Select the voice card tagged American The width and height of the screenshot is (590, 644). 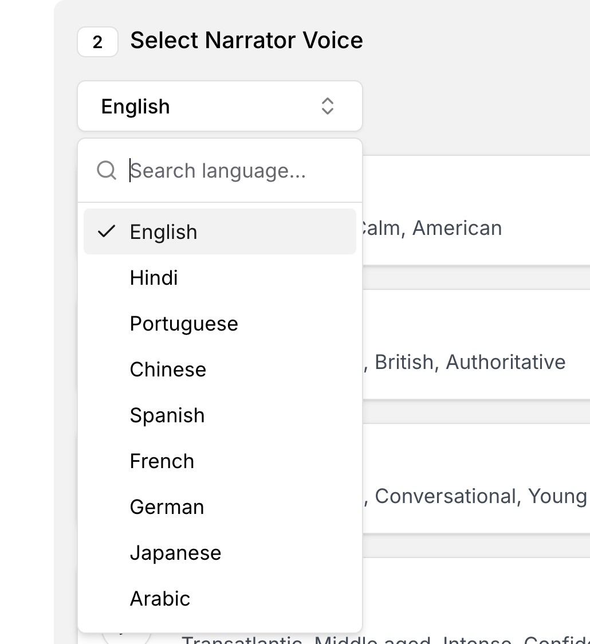(x=476, y=210)
